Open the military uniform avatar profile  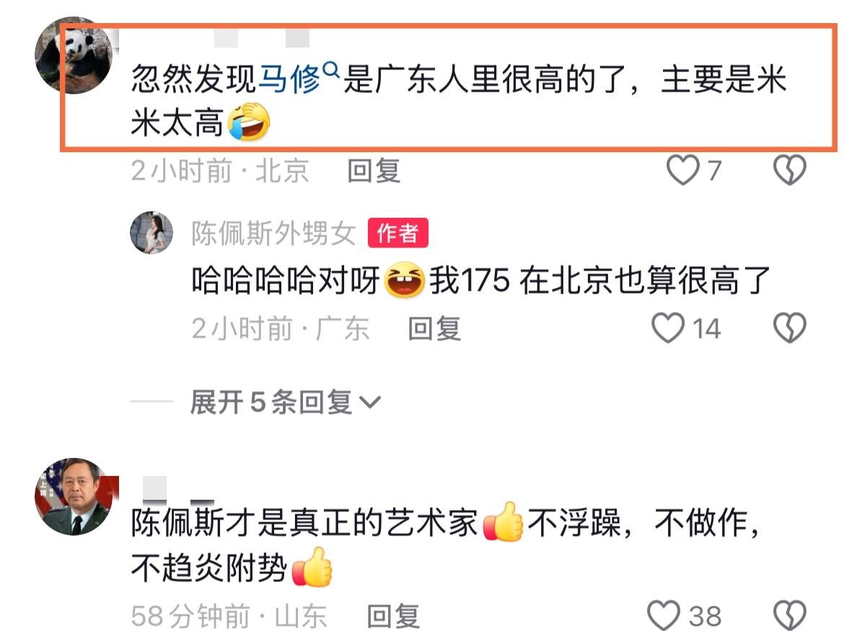[x=74, y=497]
